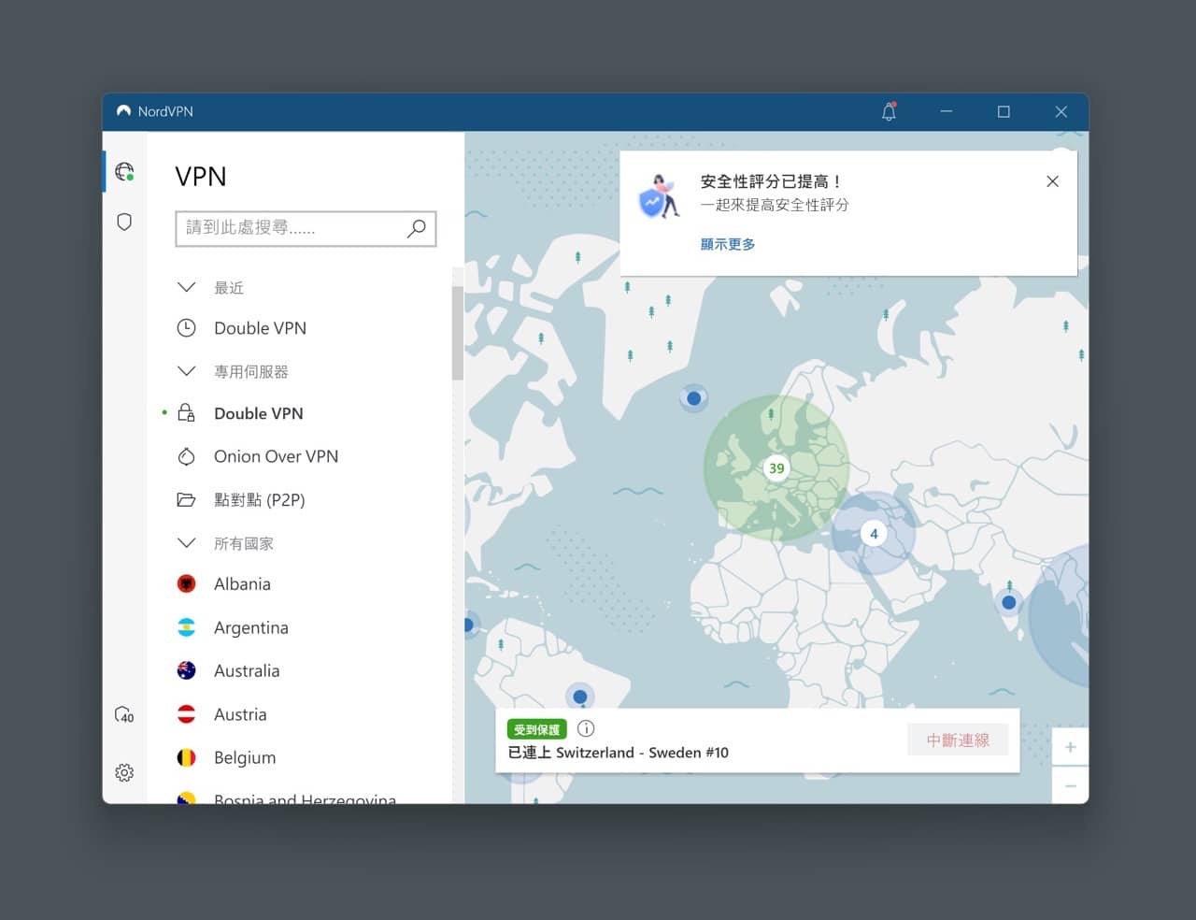Click the Brazil server pin on map

tap(580, 697)
